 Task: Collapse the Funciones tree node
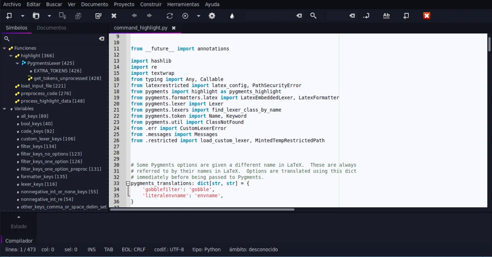point(4,48)
